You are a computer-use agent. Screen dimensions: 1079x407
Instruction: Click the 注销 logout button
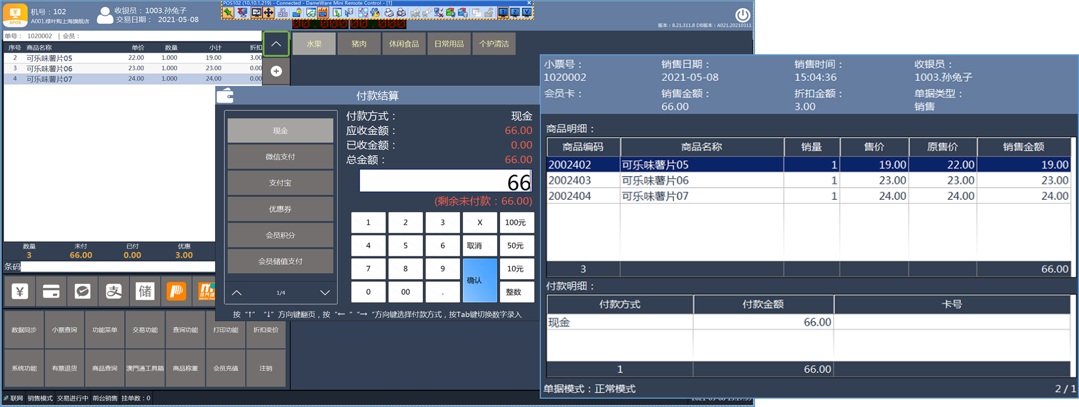point(266,368)
